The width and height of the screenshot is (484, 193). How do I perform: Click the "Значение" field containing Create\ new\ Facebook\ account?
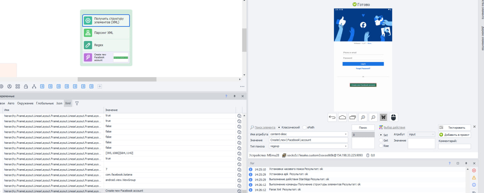point(308,140)
